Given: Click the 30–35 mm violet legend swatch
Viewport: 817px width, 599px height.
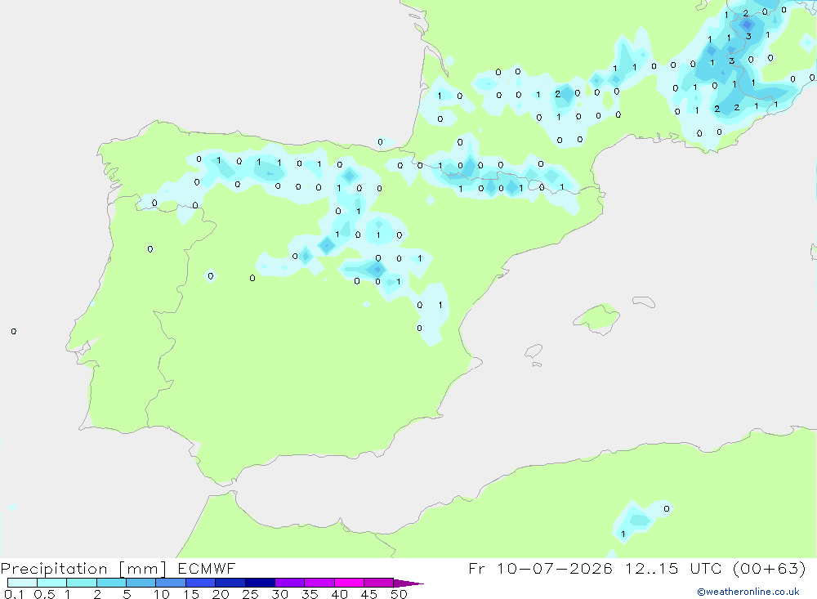Looking at the screenshot, I should (x=290, y=583).
